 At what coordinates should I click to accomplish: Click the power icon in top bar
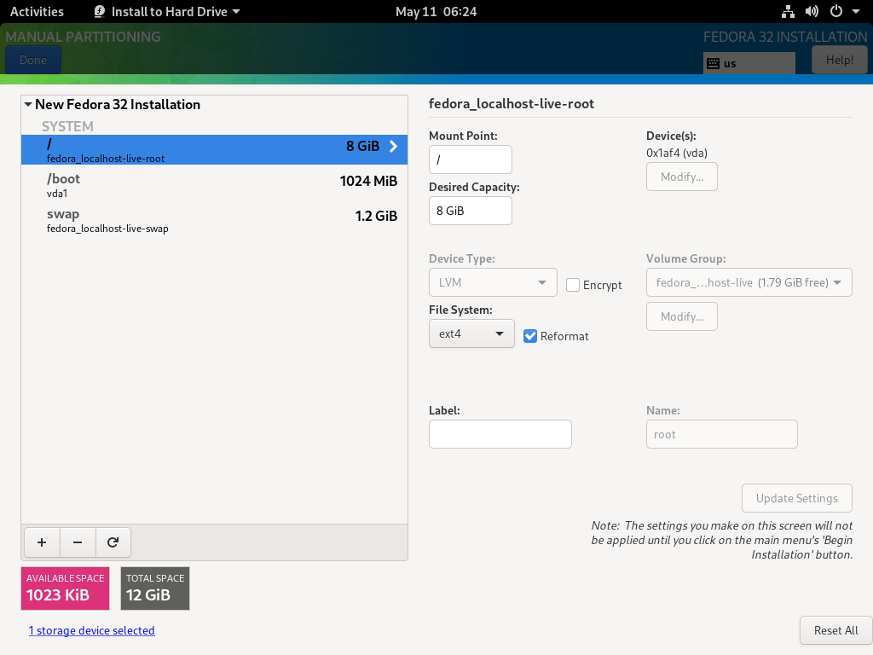pyautogui.click(x=836, y=12)
